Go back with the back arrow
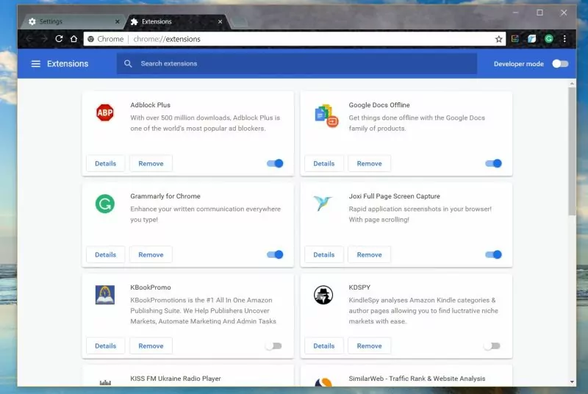 (29, 39)
